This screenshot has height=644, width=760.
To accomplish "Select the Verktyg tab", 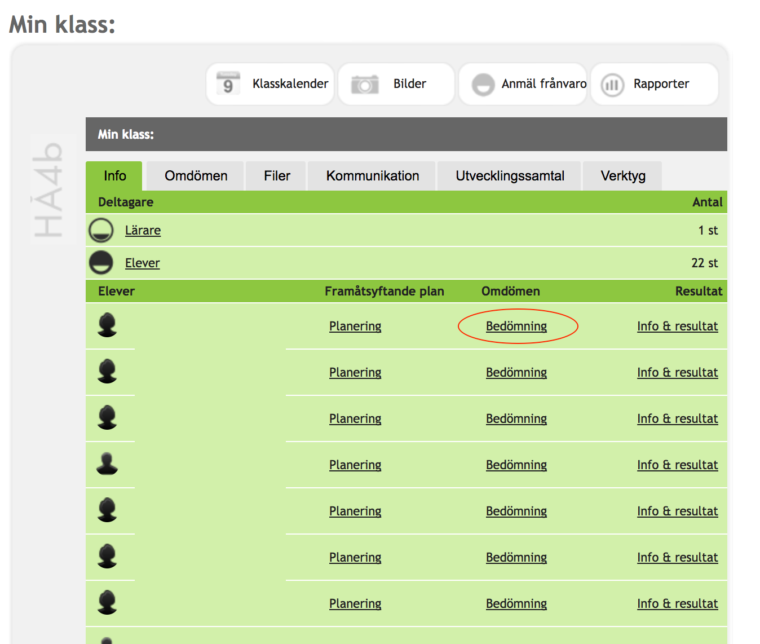I will pyautogui.click(x=622, y=176).
